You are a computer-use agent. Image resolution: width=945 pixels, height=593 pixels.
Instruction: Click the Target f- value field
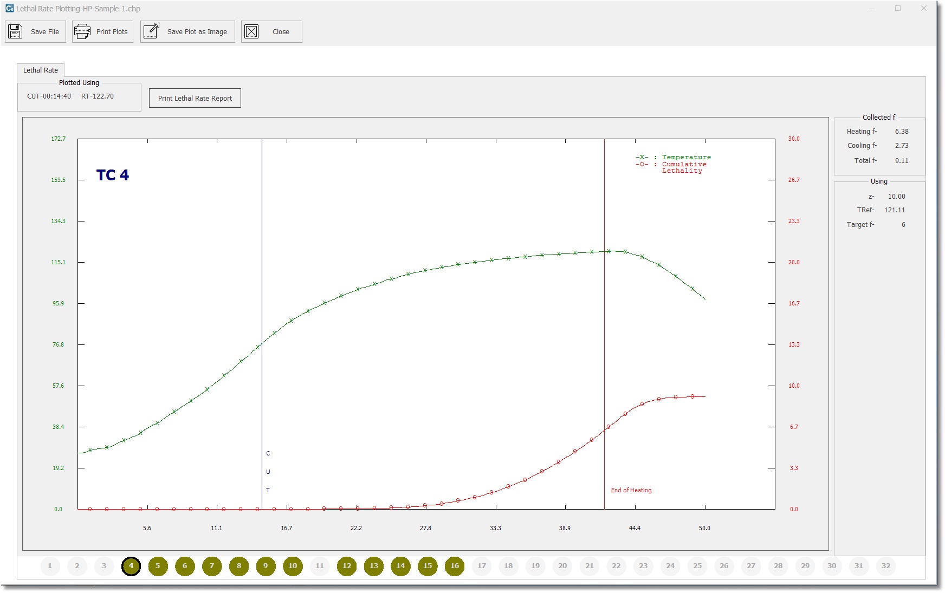[903, 225]
